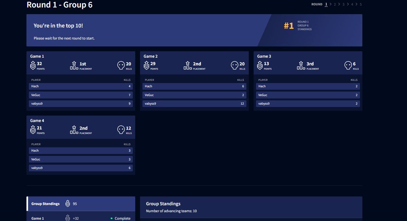The width and height of the screenshot is (407, 221).
Task: Click the Game 3 points badge icon
Action: tap(260, 65)
